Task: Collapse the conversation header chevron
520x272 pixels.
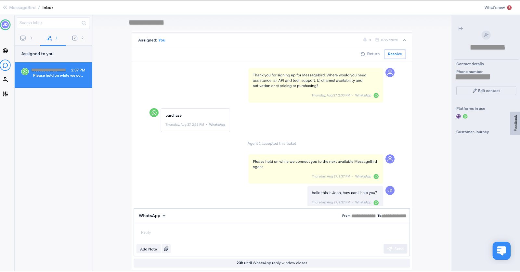Action: tap(404, 40)
